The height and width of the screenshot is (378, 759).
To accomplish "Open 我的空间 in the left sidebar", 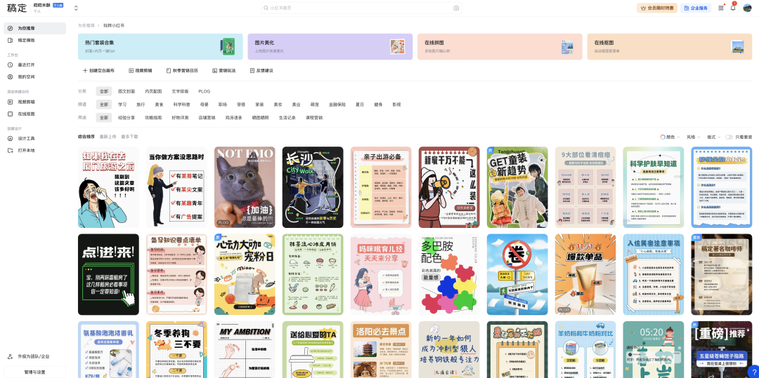I will (x=26, y=76).
